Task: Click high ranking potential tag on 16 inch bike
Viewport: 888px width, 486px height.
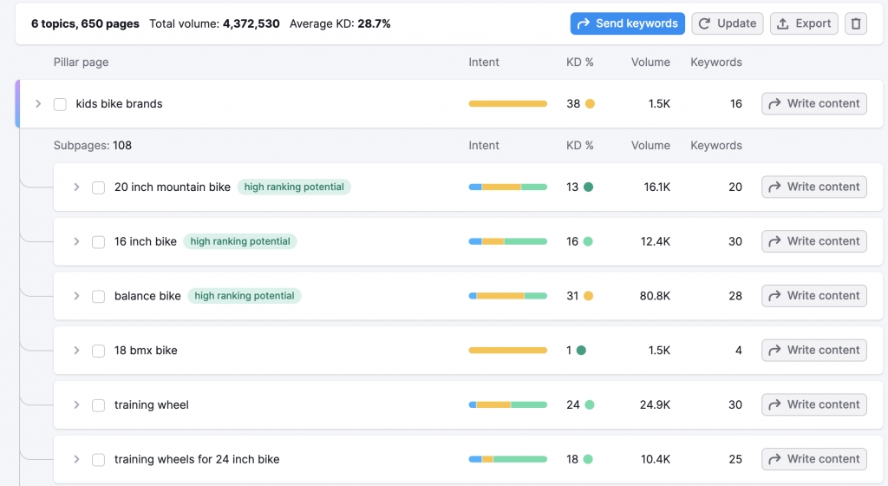Action: click(240, 241)
